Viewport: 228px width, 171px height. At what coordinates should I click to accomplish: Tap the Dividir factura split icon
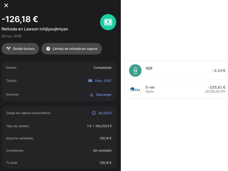(9, 49)
